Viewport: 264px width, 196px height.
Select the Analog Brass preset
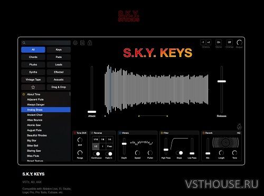pos(46,110)
